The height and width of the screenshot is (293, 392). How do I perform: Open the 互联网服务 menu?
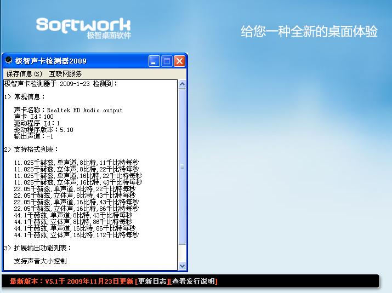(65, 74)
